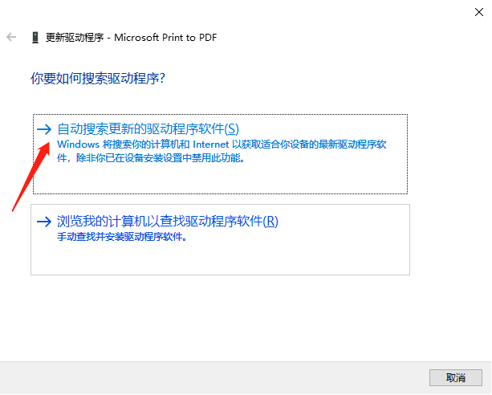Click the underlined (R) shortcut letter
This screenshot has width=492, height=395.
(270, 222)
